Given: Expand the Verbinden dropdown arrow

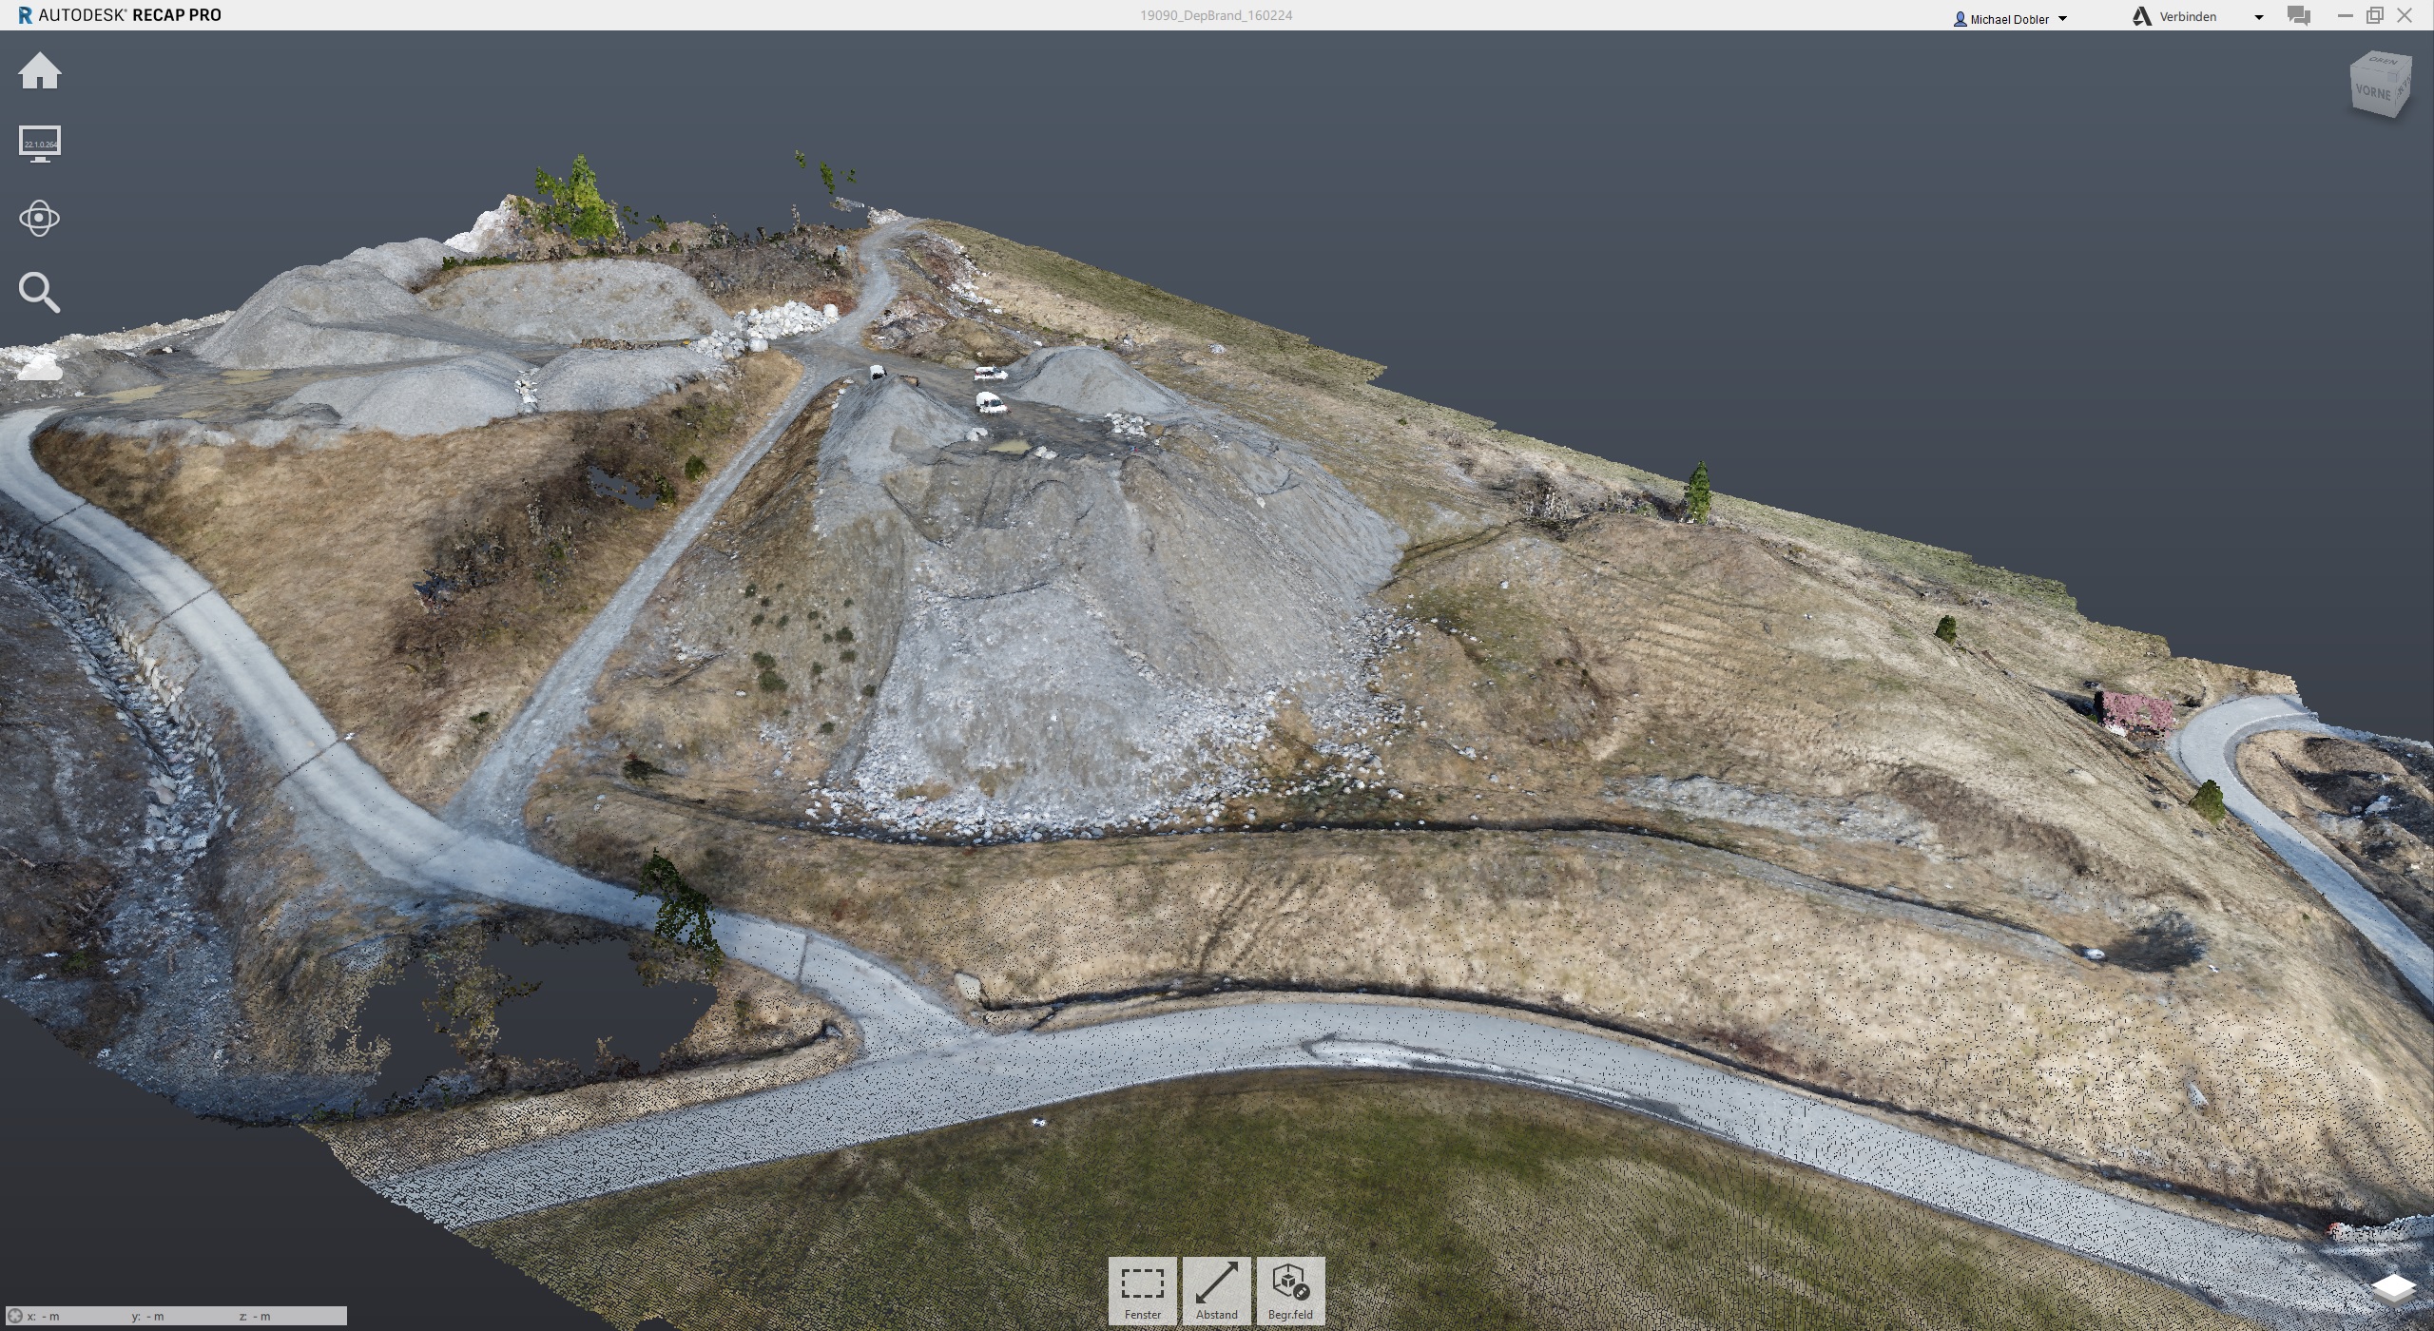Looking at the screenshot, I should pyautogui.click(x=2258, y=17).
